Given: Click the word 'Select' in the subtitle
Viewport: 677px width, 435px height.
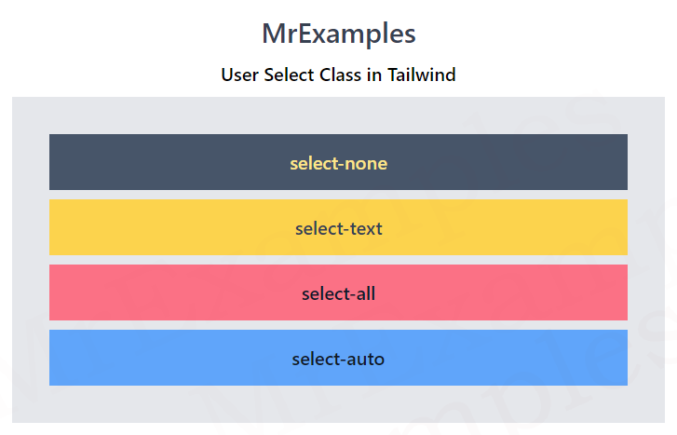Looking at the screenshot, I should pos(289,75).
